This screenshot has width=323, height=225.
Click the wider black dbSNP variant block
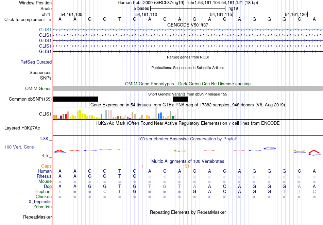75,99
